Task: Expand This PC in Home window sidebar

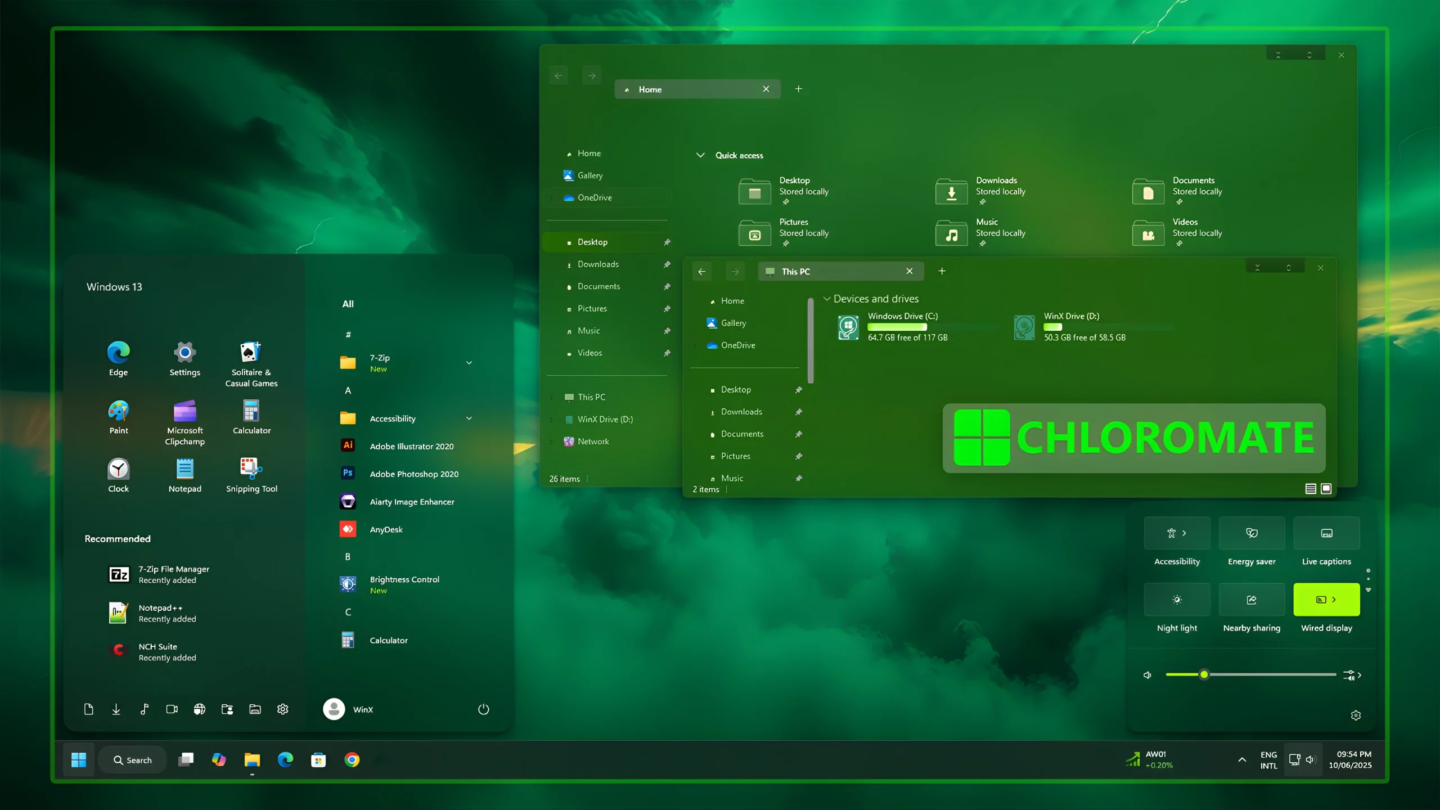Action: pyautogui.click(x=552, y=397)
